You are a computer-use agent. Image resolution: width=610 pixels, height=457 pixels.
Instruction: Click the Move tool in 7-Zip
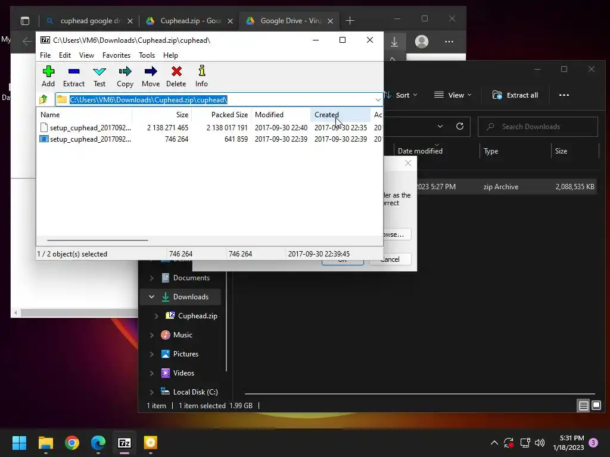[151, 76]
